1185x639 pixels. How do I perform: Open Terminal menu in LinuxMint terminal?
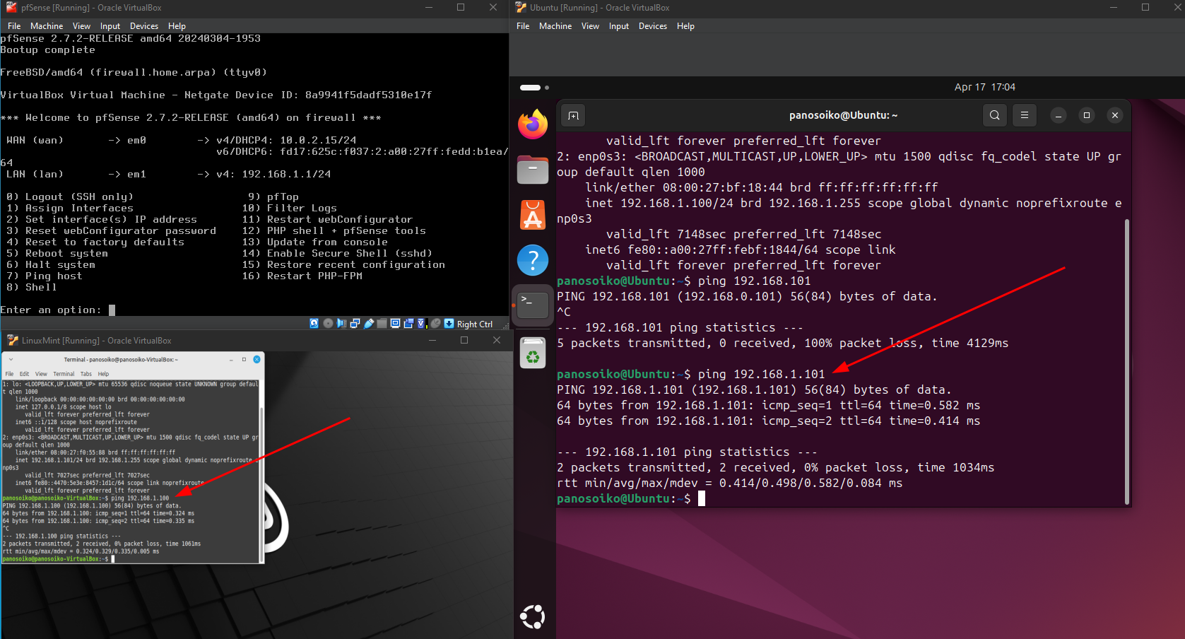coord(64,374)
